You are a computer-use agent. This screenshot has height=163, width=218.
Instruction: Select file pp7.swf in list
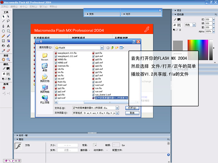click(x=98, y=76)
